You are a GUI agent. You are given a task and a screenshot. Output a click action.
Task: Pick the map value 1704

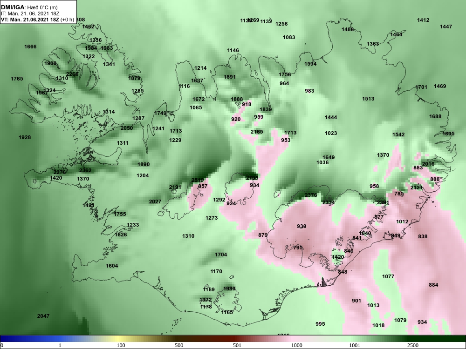pyautogui.click(x=221, y=255)
